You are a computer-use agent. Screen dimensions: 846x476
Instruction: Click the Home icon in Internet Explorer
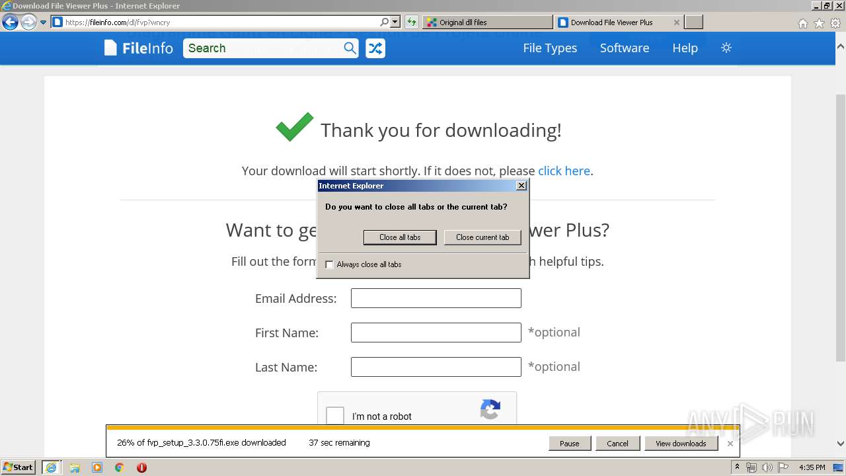[802, 23]
